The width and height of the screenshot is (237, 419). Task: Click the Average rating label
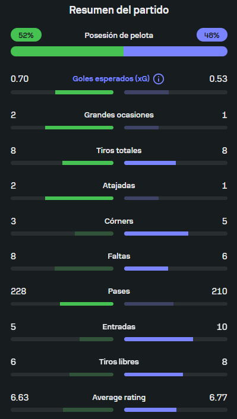coord(119,398)
